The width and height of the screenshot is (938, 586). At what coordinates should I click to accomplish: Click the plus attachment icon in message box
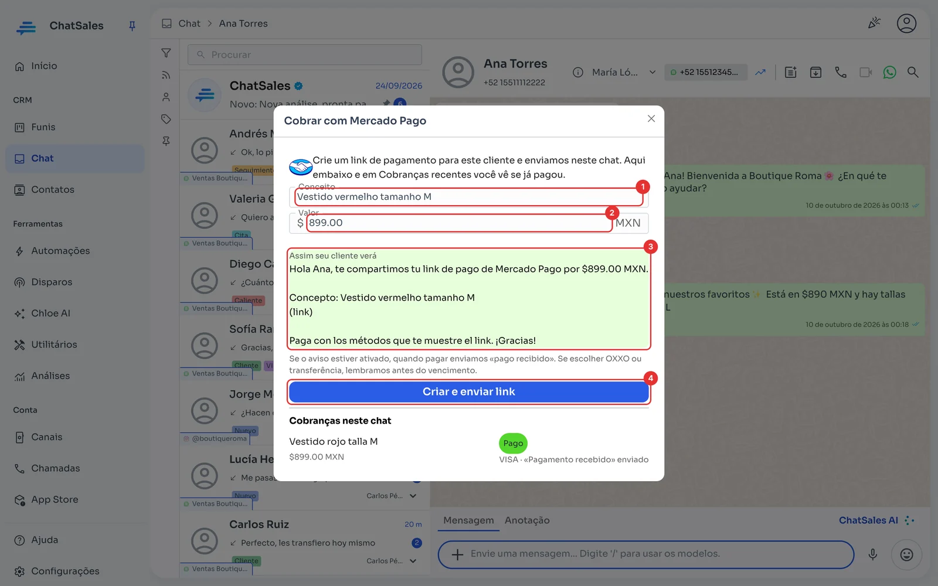pyautogui.click(x=458, y=554)
